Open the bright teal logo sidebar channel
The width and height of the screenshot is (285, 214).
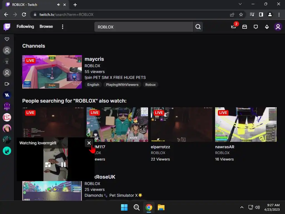[7, 151]
